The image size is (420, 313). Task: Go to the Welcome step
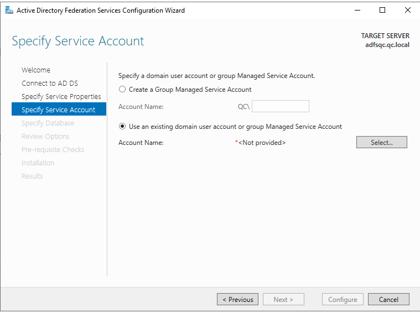[x=36, y=70]
